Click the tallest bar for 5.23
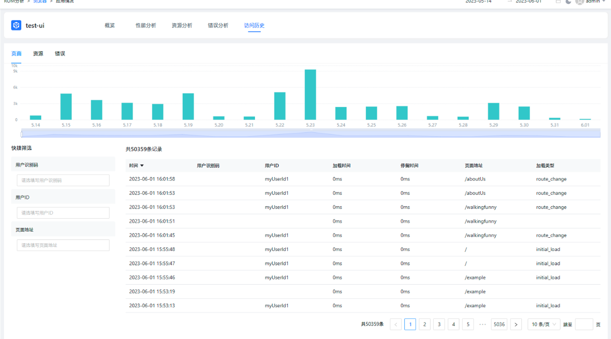The width and height of the screenshot is (611, 339). click(311, 94)
